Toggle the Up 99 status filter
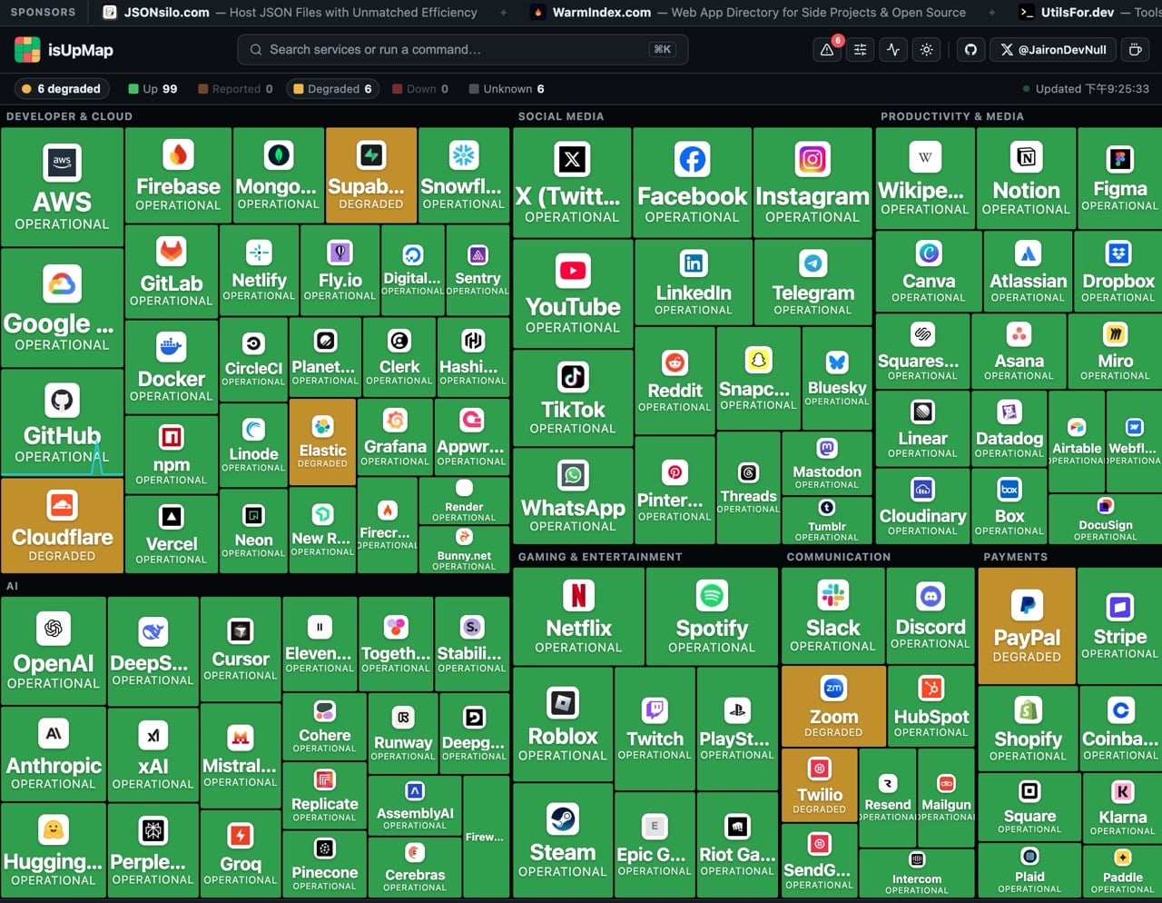Screen dimensions: 1162x903 tap(153, 89)
